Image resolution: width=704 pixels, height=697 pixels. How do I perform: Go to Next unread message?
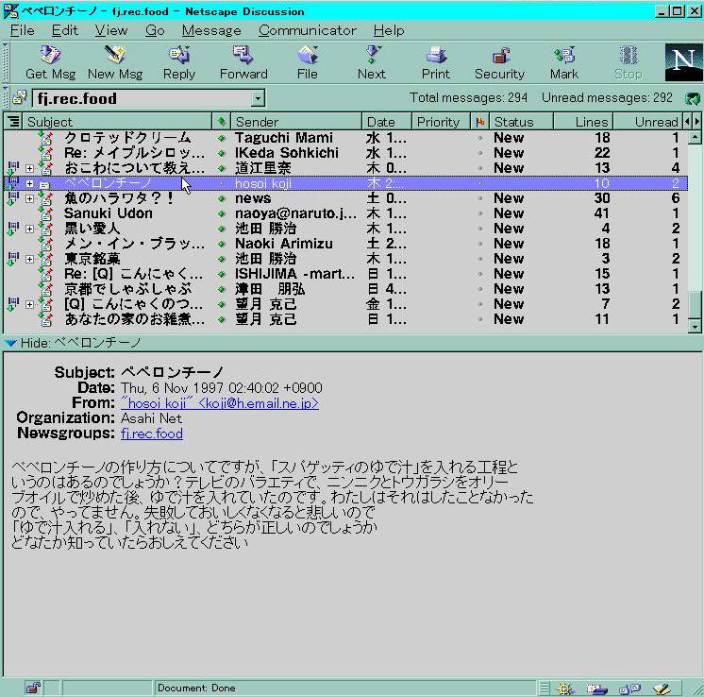point(371,62)
